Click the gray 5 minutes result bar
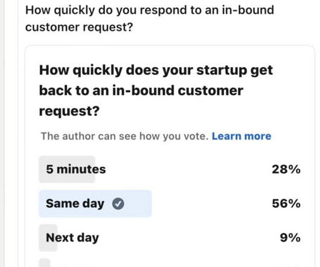 (67, 169)
